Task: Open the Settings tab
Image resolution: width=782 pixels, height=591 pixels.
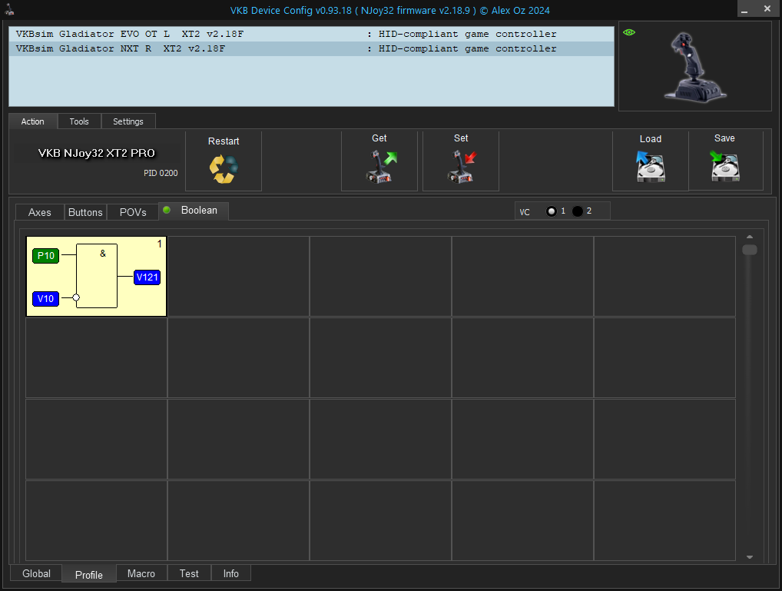Action: (128, 121)
